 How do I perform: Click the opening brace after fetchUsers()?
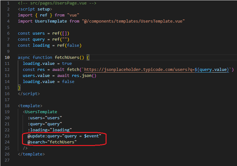tap(88, 58)
